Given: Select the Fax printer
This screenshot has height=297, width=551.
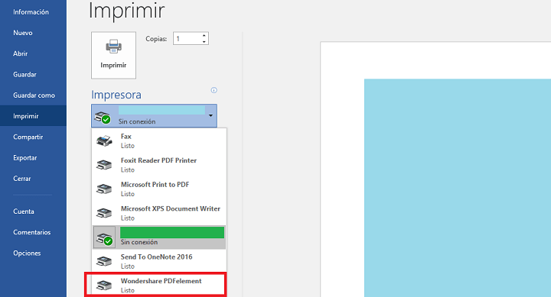Looking at the screenshot, I should (159, 141).
